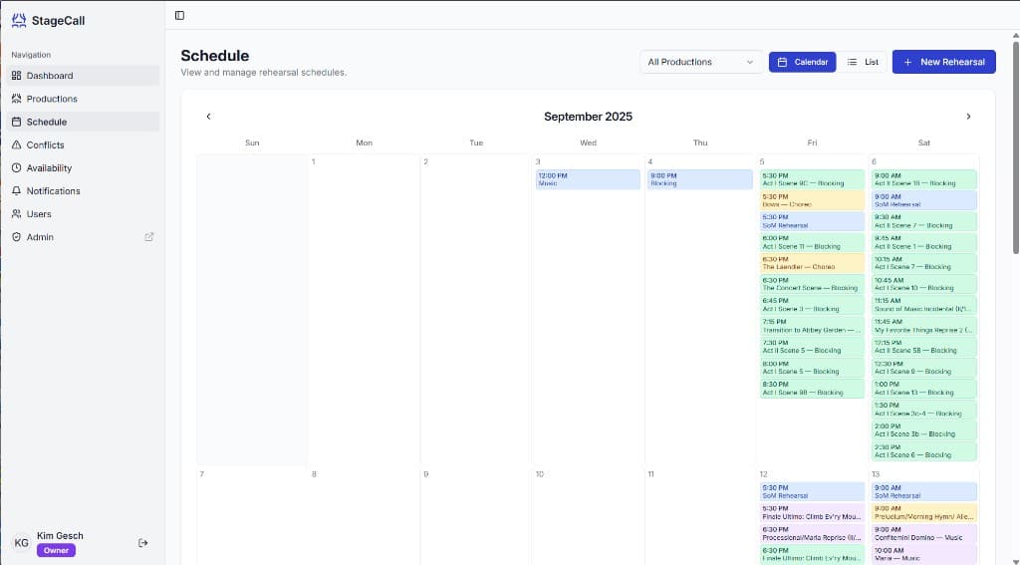Click the Admin shield icon

pos(16,237)
